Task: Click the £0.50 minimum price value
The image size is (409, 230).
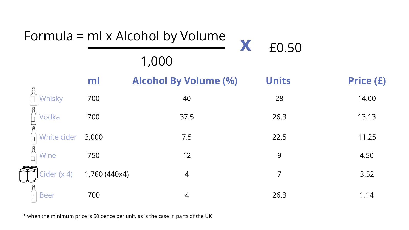Action: click(285, 48)
